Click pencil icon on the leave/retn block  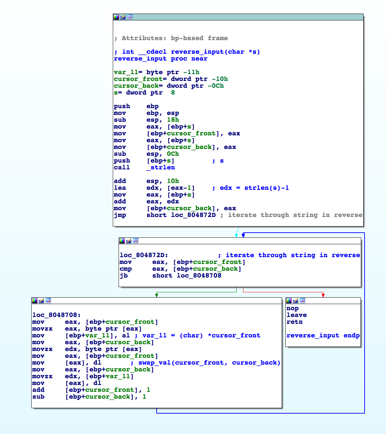coord(296,301)
